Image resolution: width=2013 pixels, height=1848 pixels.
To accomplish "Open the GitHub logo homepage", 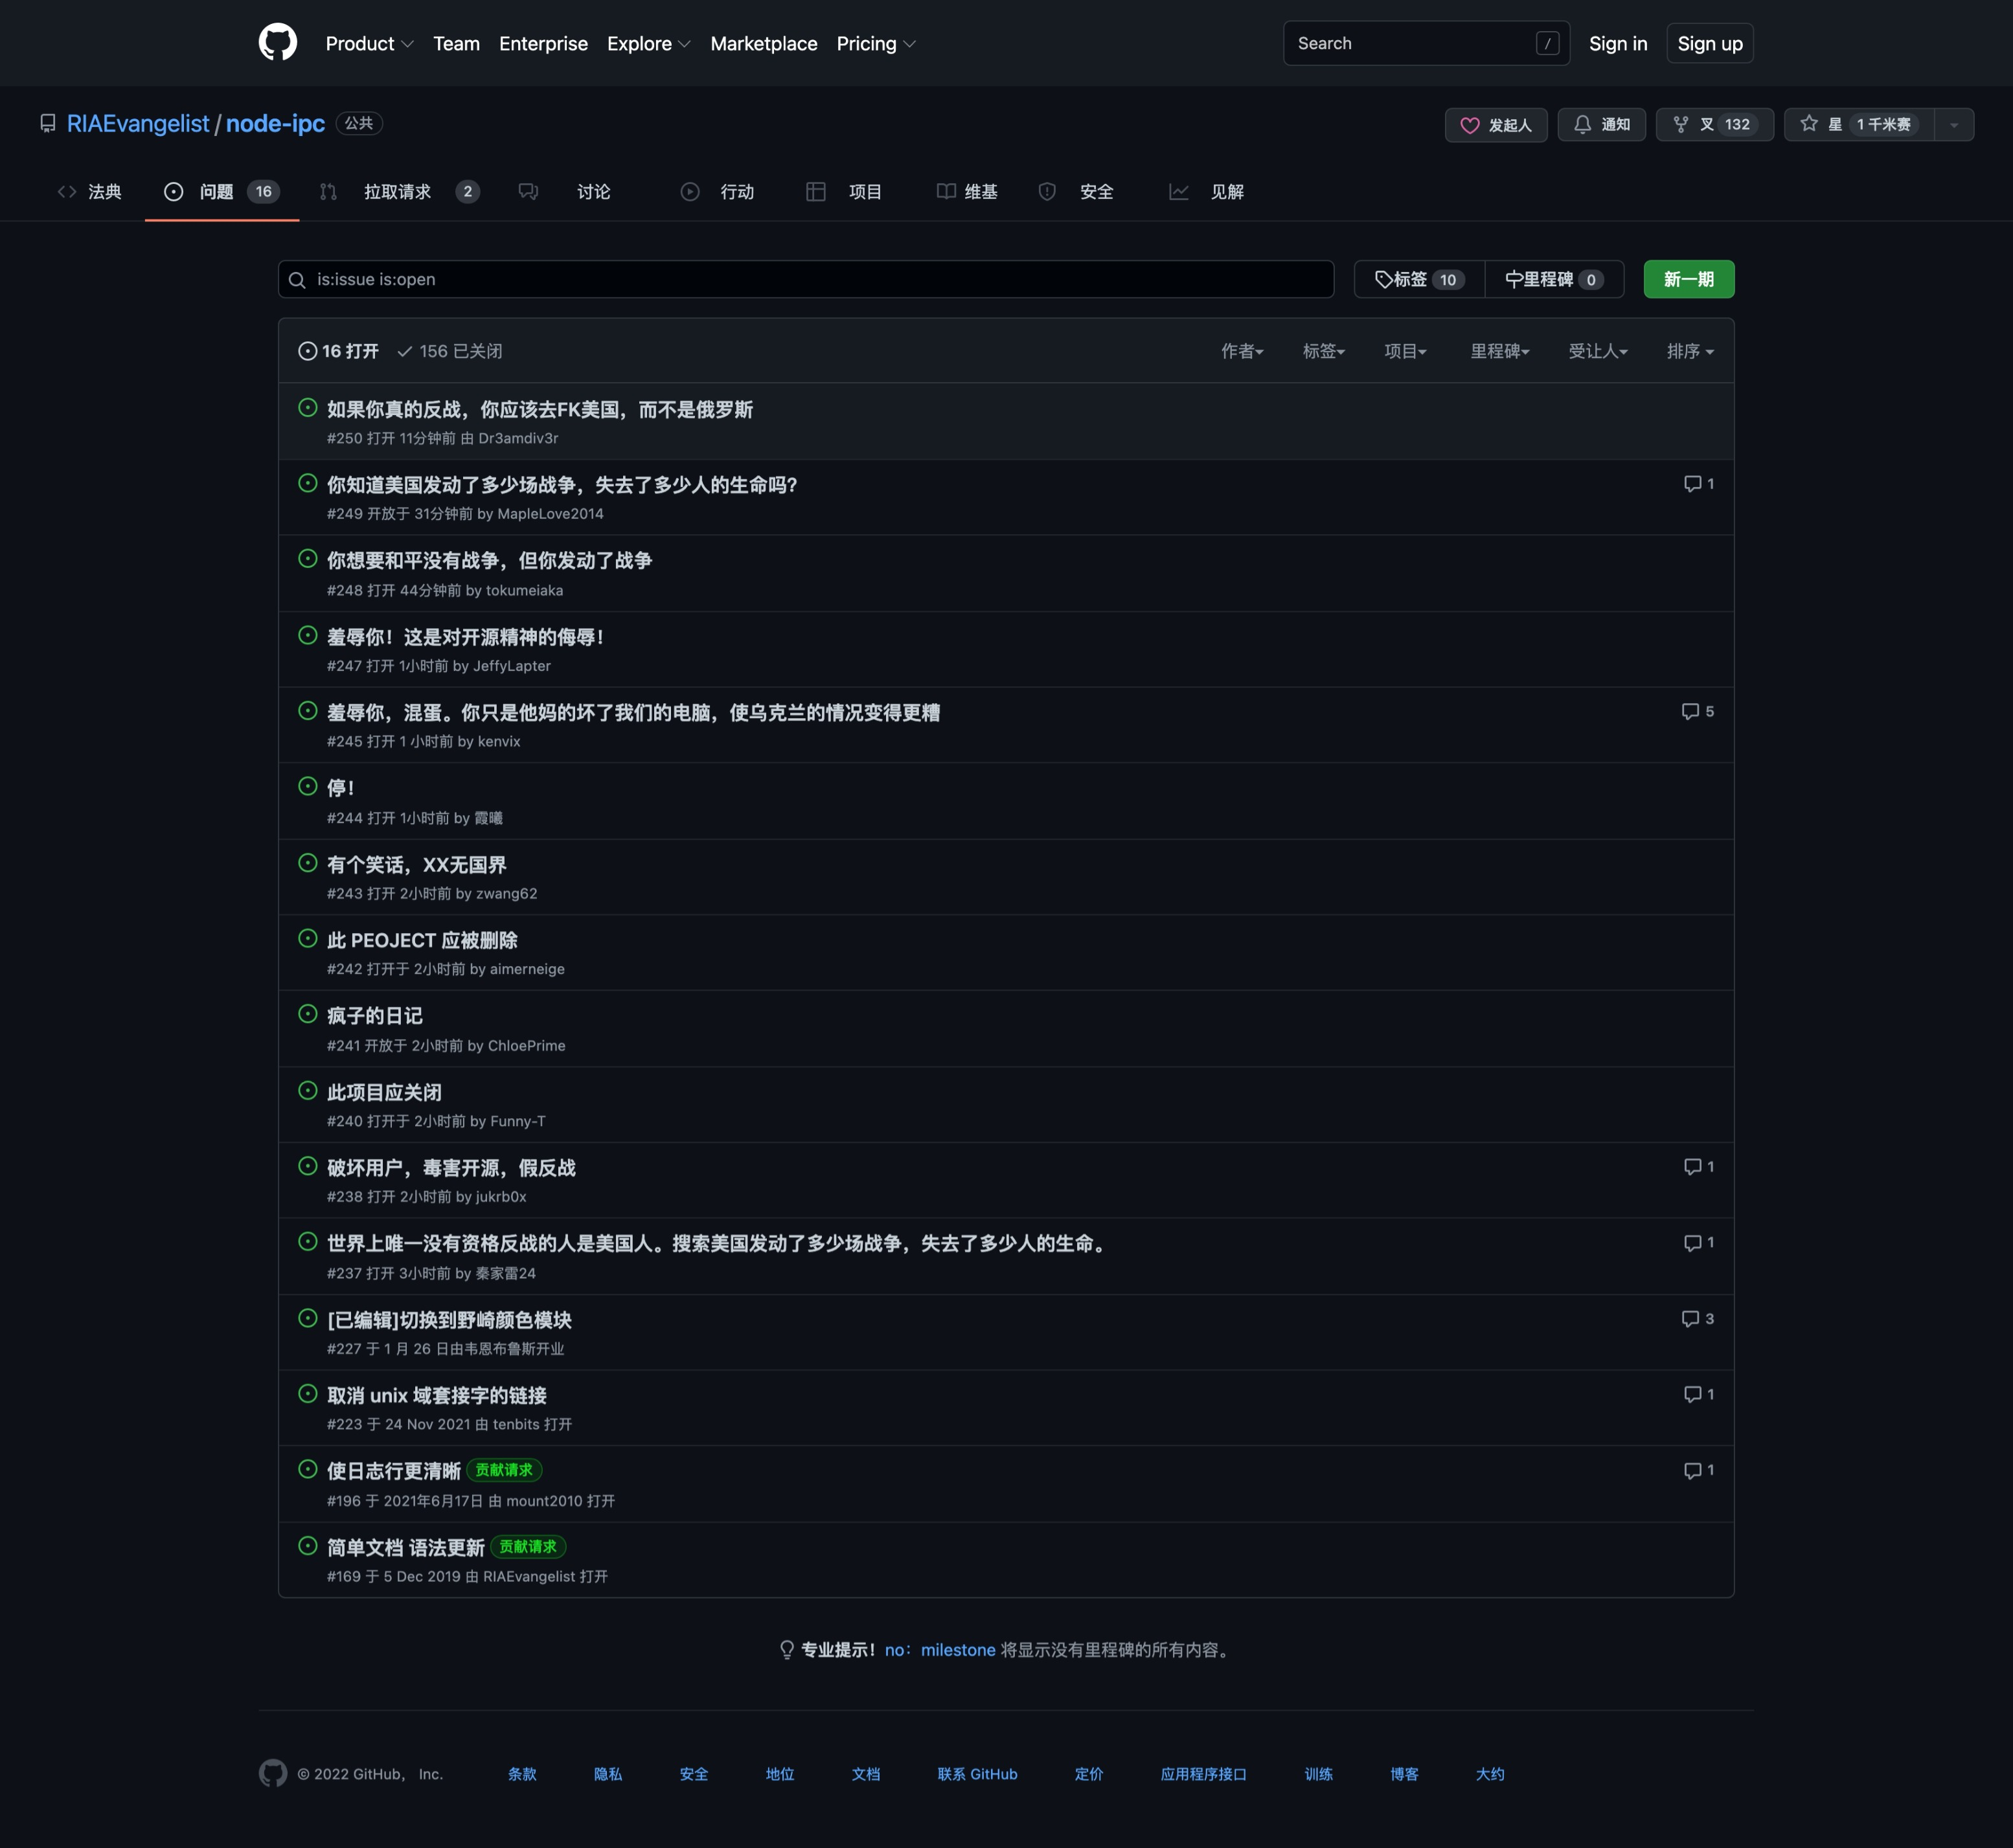I will coord(278,43).
